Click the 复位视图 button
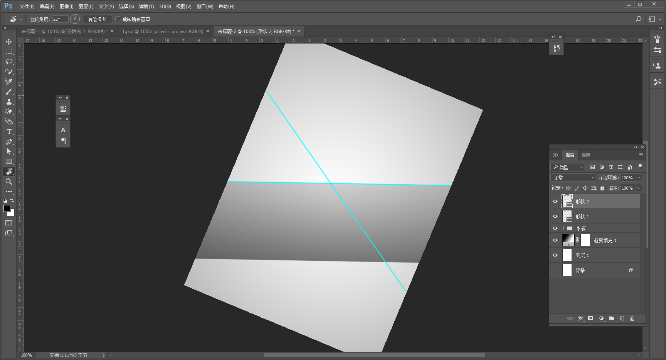Viewport: 666px width, 360px height. 97,19
